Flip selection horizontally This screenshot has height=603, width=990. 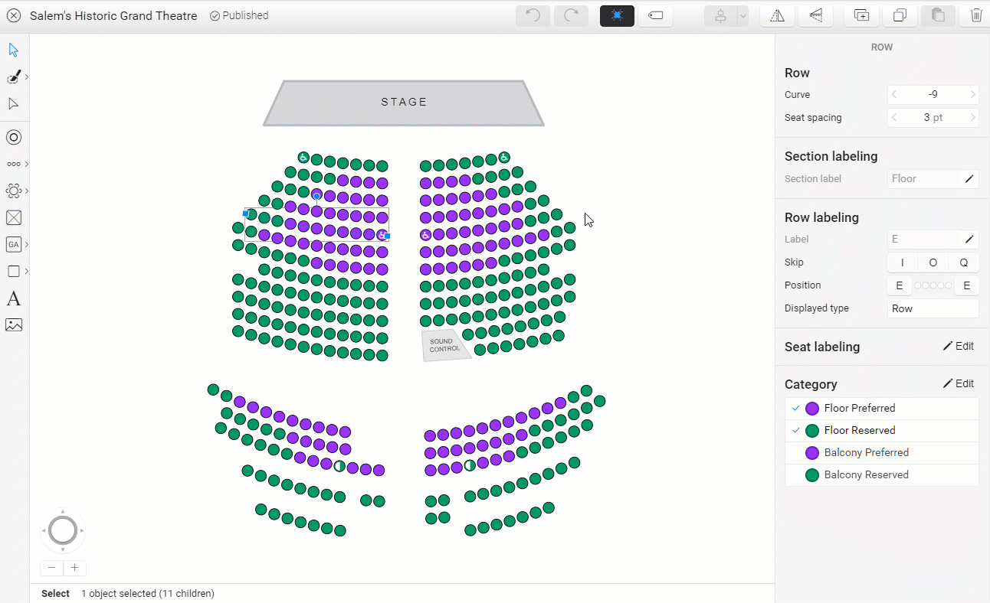tap(777, 15)
